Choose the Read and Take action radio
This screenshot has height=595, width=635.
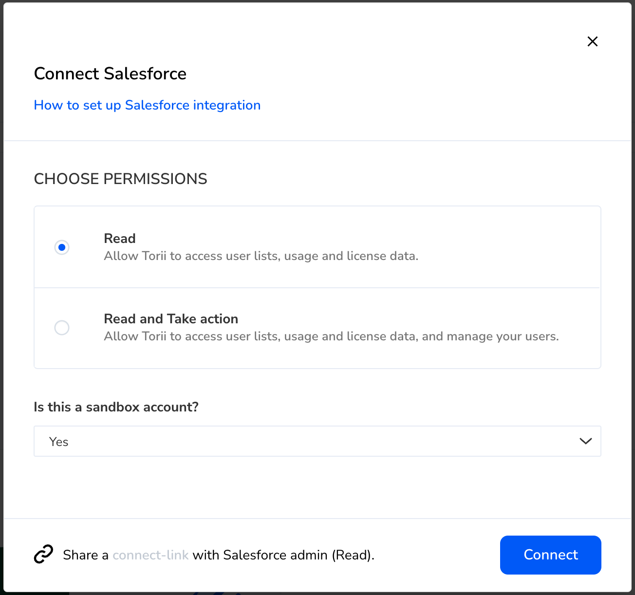point(62,328)
